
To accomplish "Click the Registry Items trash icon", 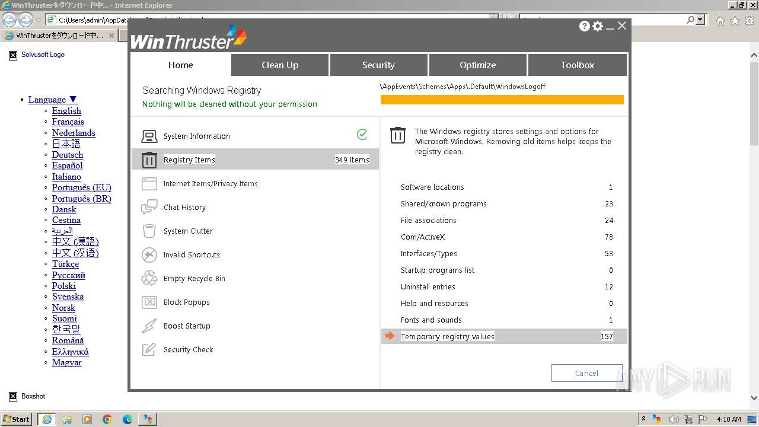I will click(x=149, y=160).
